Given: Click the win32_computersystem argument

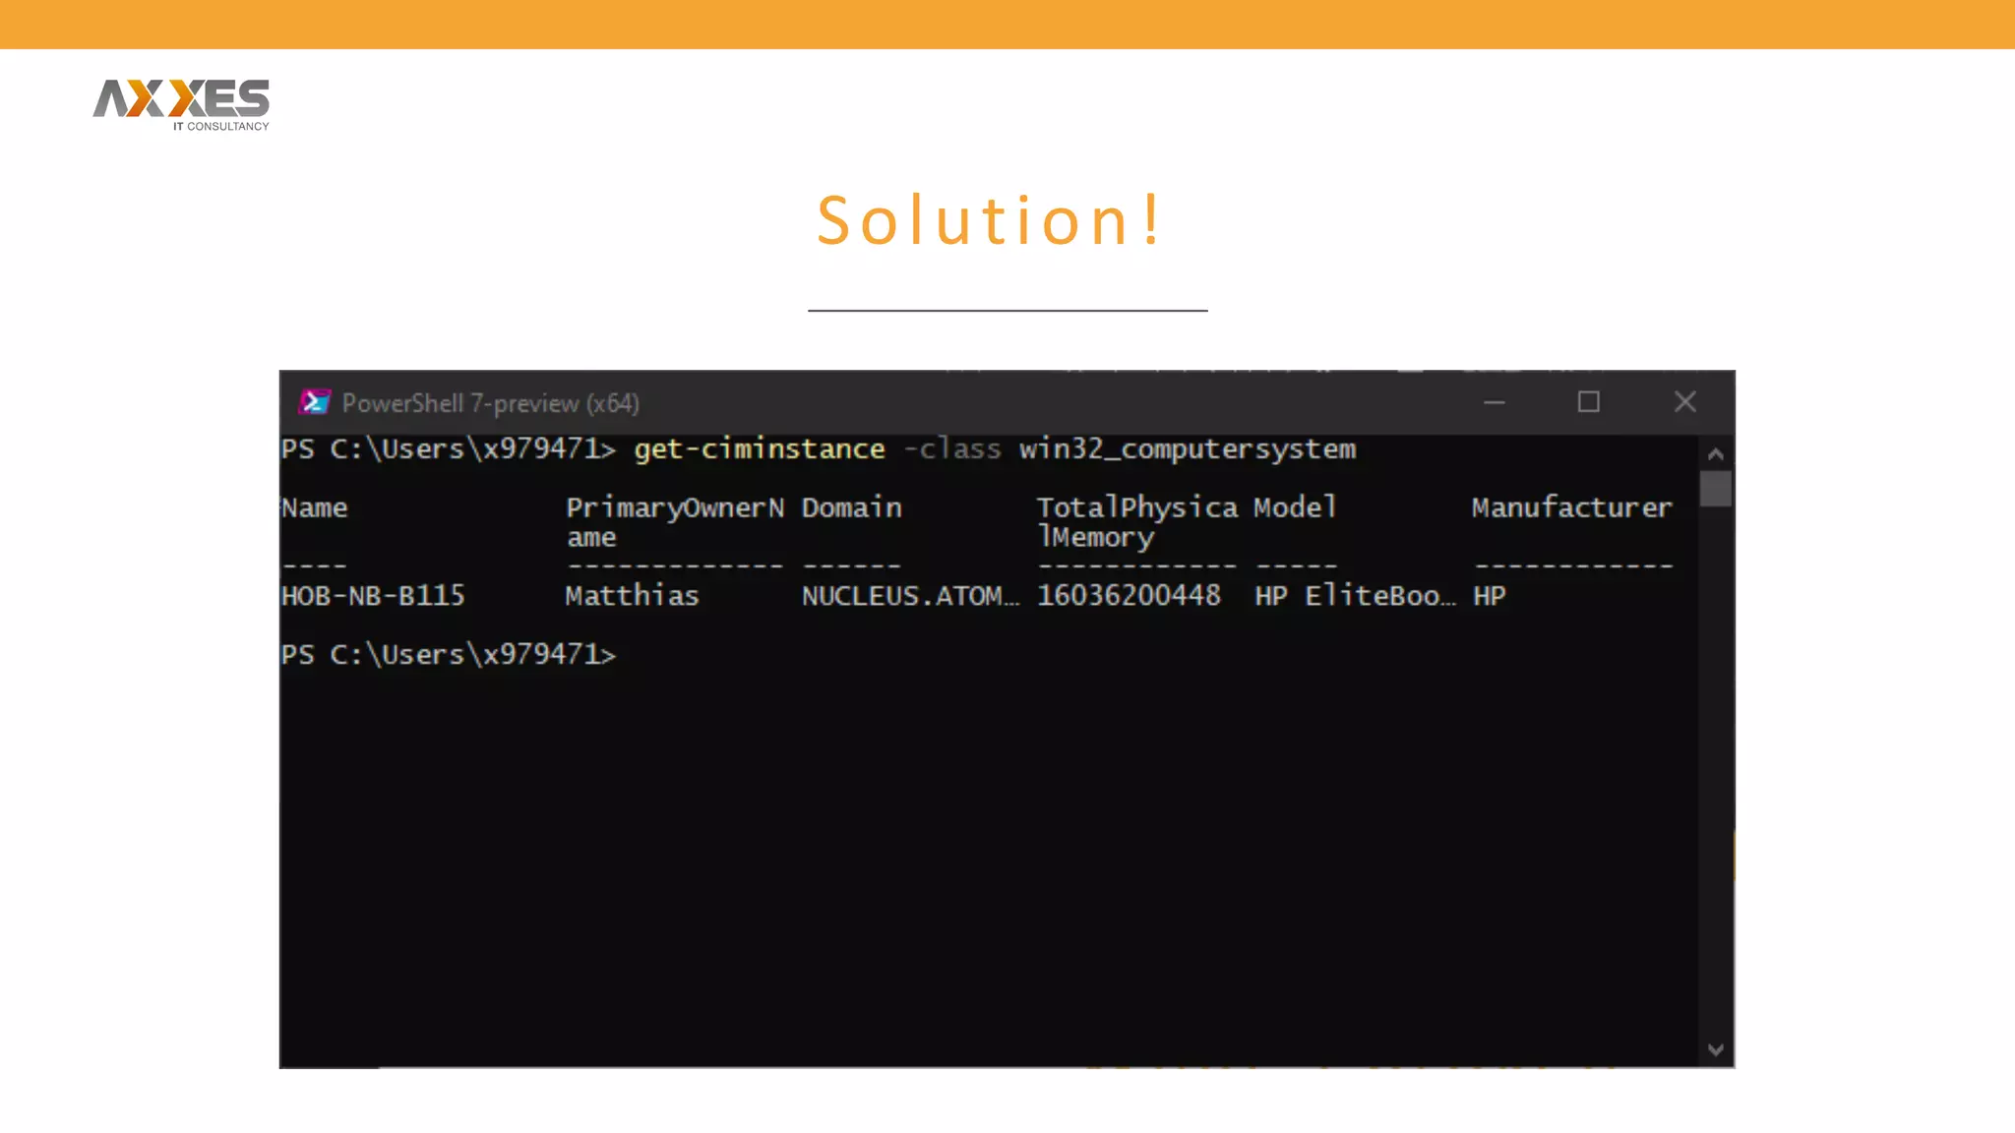Looking at the screenshot, I should [x=1187, y=449].
